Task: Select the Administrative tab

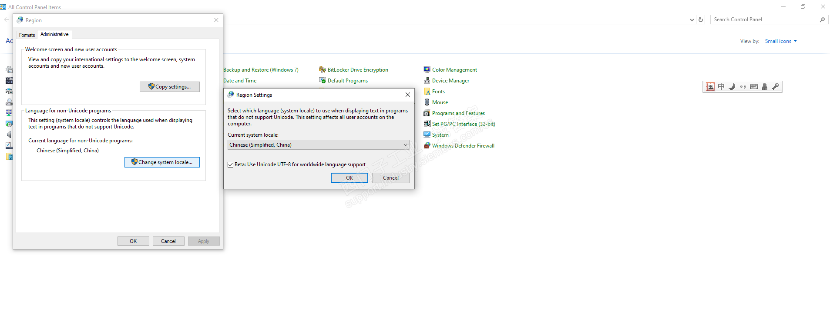Action: 54,34
